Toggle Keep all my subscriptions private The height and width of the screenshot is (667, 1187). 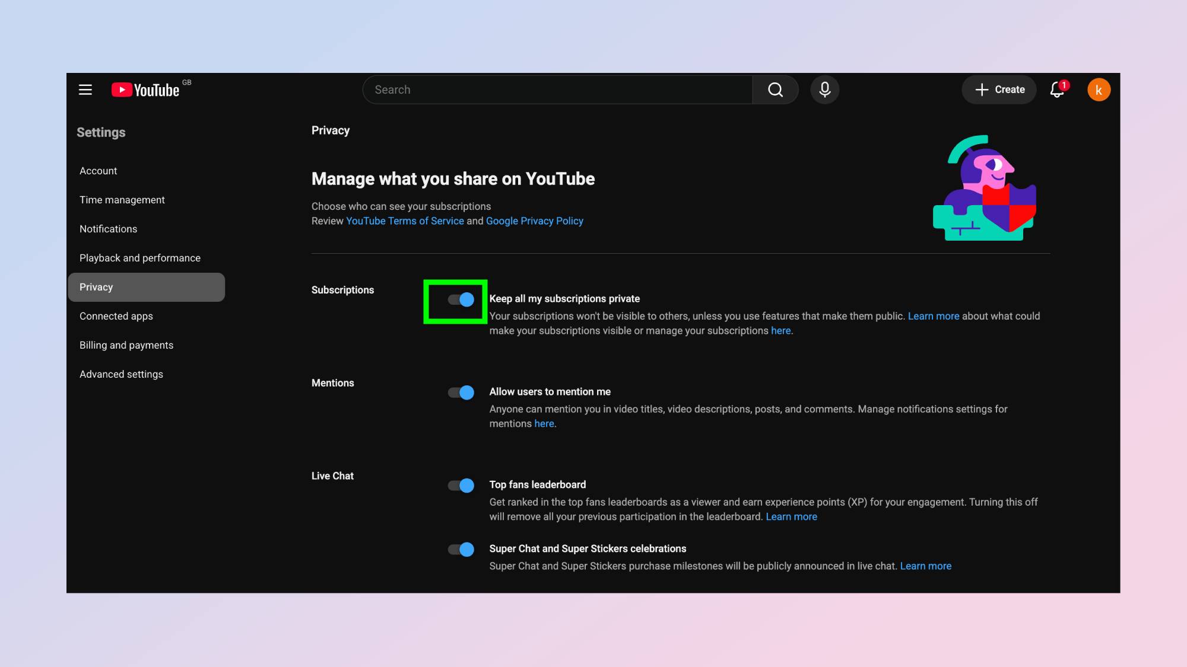pyautogui.click(x=461, y=299)
